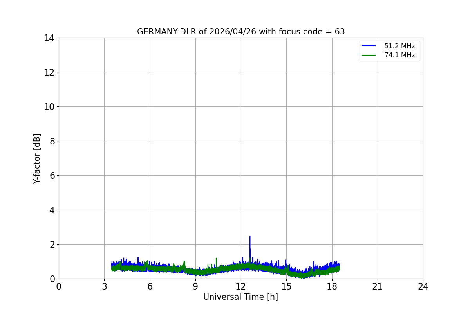Click the y-axis tick label 8
470x313 pixels.
point(52,141)
